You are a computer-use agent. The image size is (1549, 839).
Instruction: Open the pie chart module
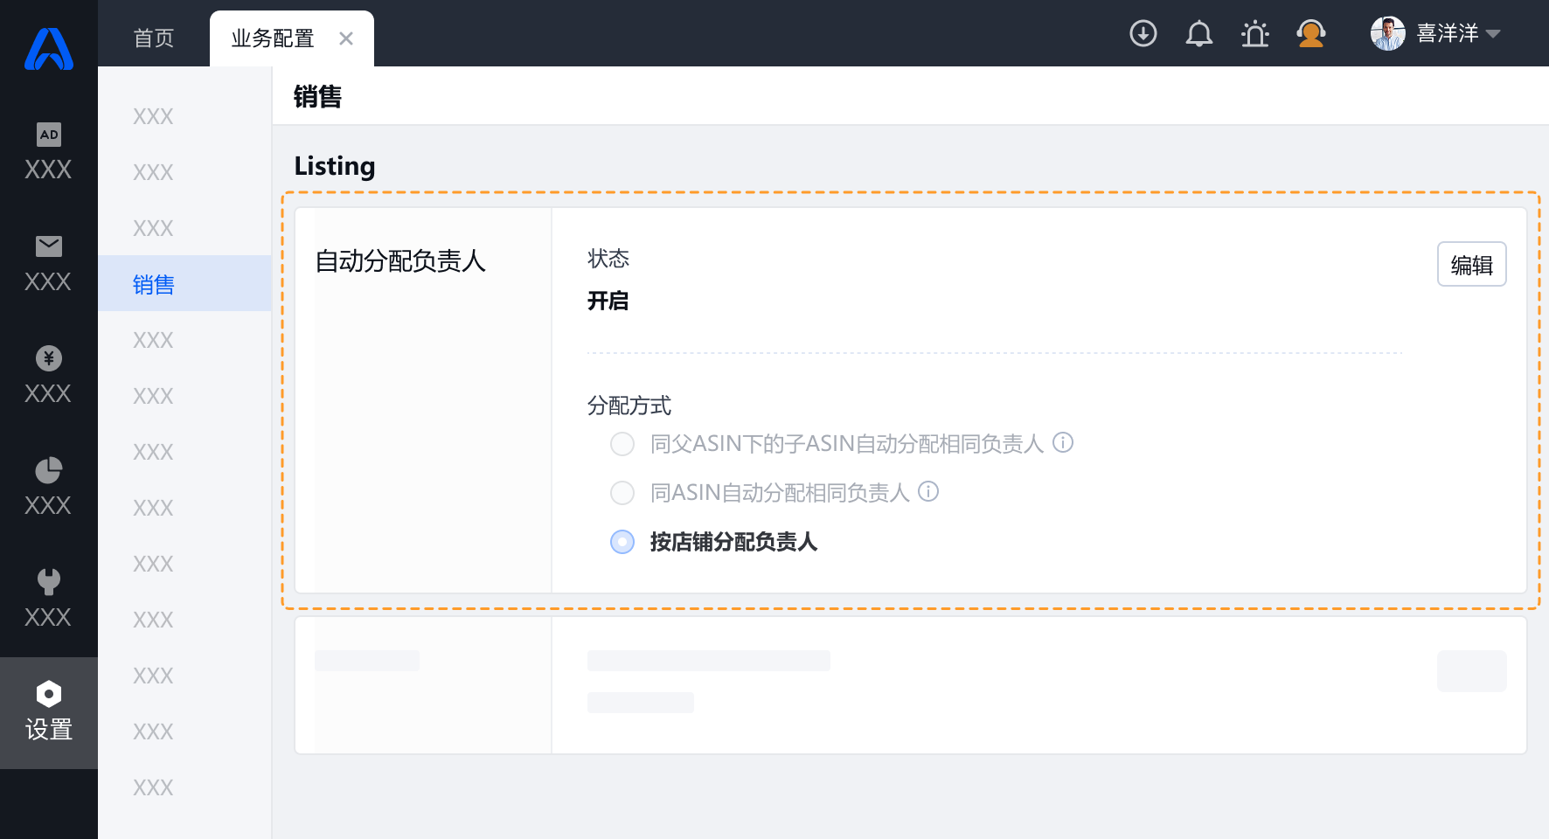(x=49, y=488)
